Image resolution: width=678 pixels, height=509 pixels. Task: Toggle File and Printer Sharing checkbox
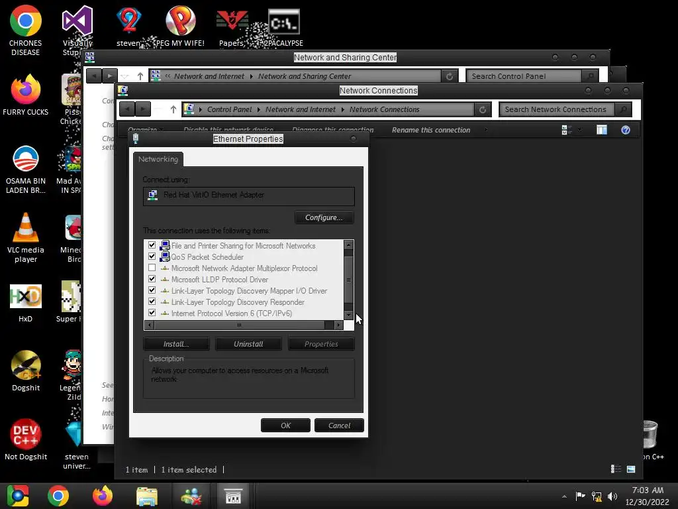point(152,245)
